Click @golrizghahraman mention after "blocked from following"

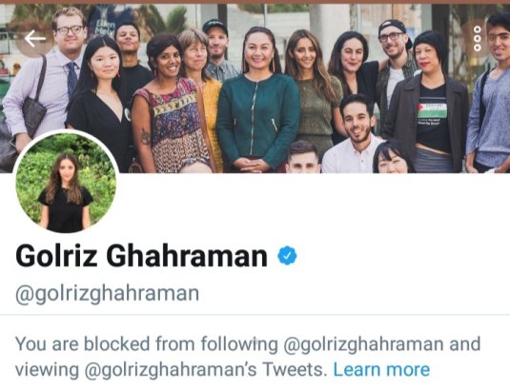click(363, 344)
